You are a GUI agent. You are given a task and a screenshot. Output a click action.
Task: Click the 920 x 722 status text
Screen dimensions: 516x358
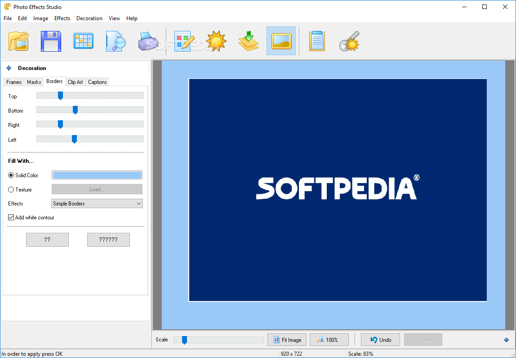(x=291, y=354)
